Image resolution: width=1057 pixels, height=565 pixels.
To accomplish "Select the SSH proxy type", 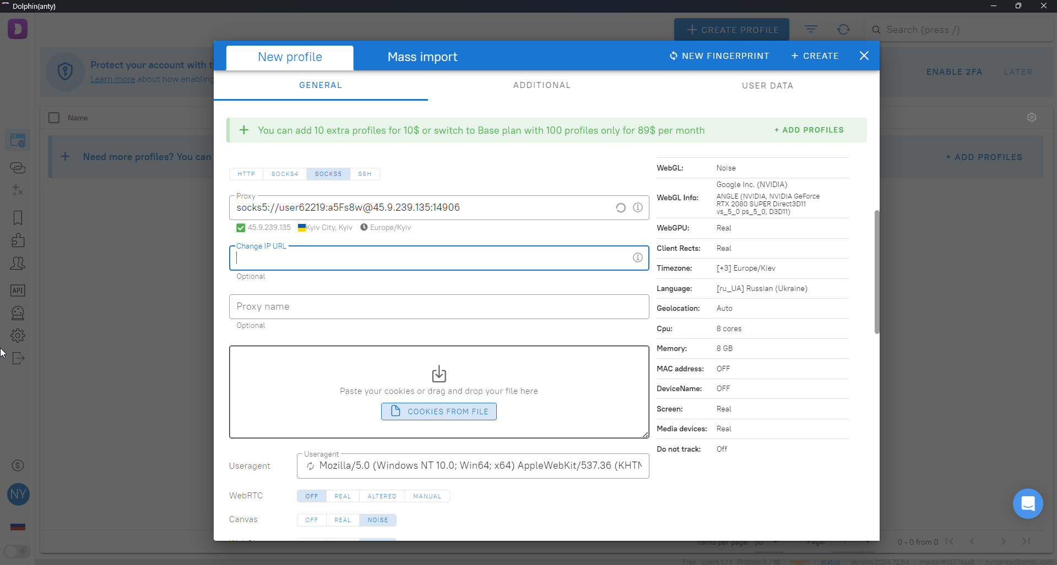I will tap(365, 174).
